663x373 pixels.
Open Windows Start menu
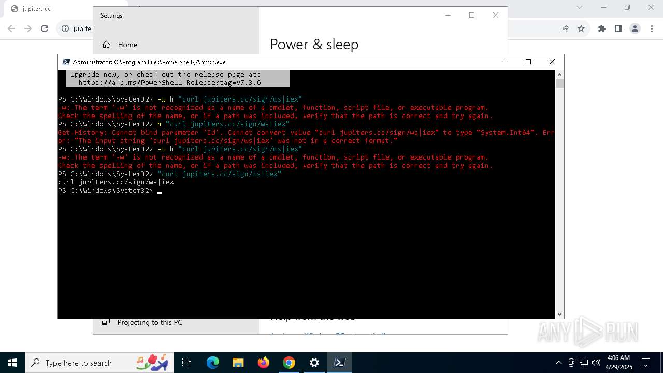[x=12, y=363]
